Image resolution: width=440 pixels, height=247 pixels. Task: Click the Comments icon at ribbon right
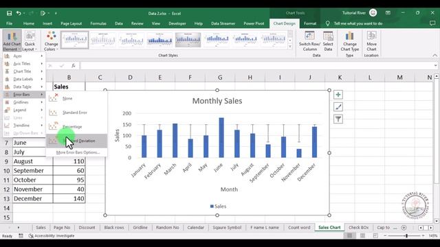click(x=432, y=23)
